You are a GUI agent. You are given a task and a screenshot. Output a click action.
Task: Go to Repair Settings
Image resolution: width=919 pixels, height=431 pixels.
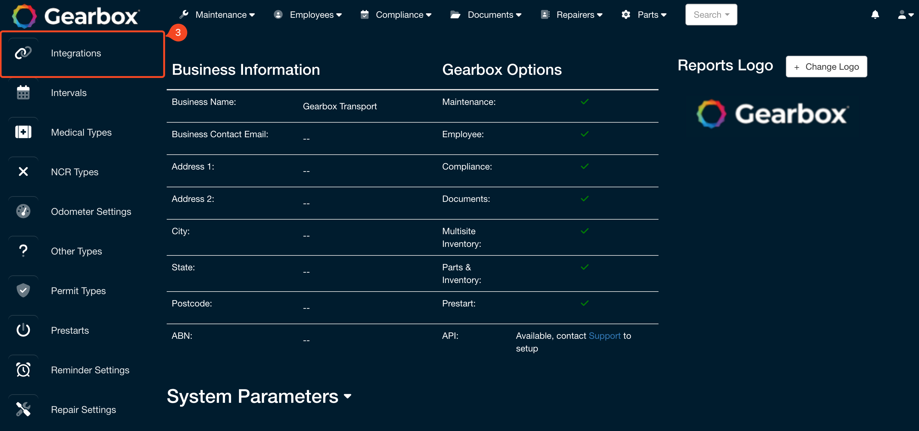83,409
